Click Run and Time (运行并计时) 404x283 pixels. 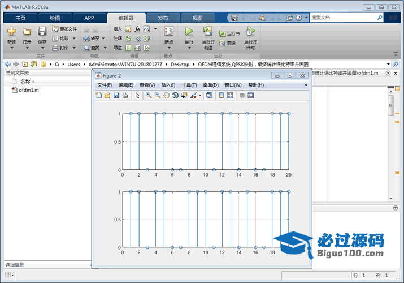point(250,38)
